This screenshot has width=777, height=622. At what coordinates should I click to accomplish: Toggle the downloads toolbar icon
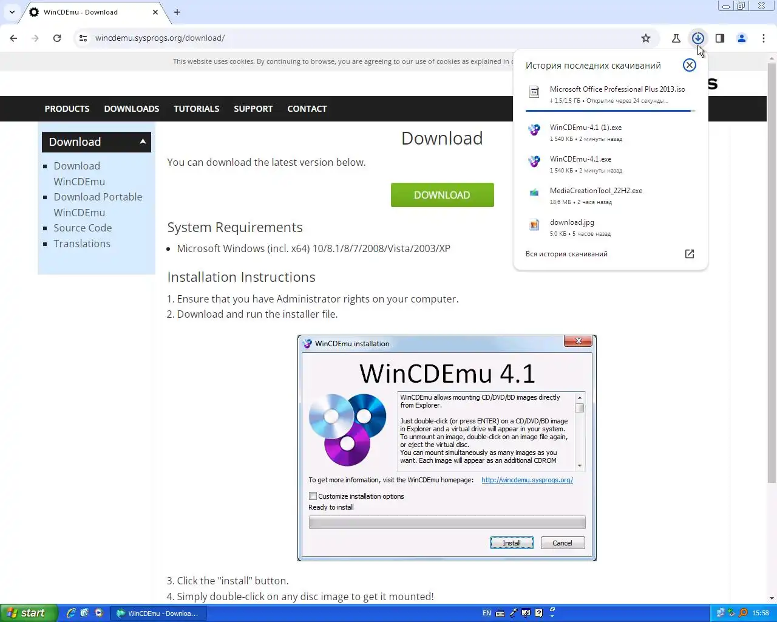(697, 38)
